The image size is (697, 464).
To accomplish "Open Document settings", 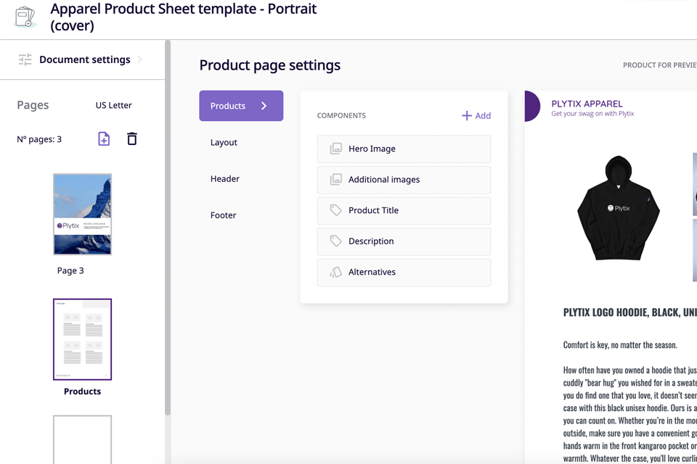I will 82,59.
